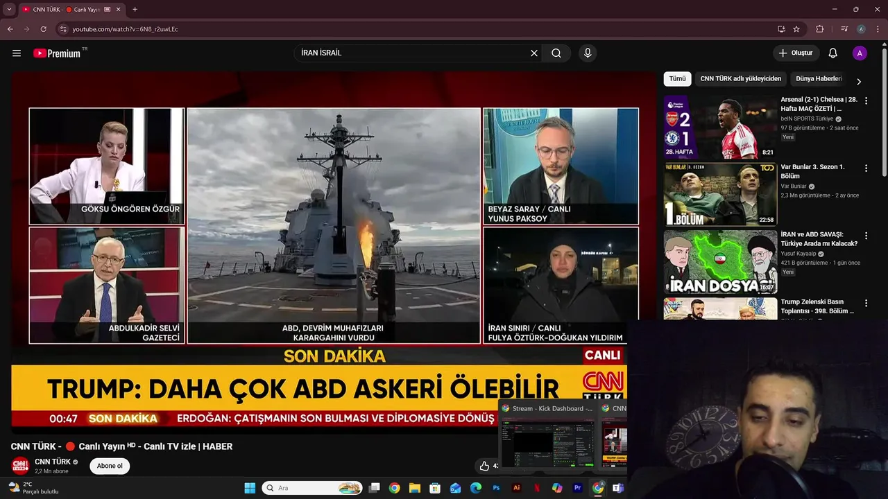Open Illustrator from the taskbar
The image size is (888, 499).
(x=516, y=488)
